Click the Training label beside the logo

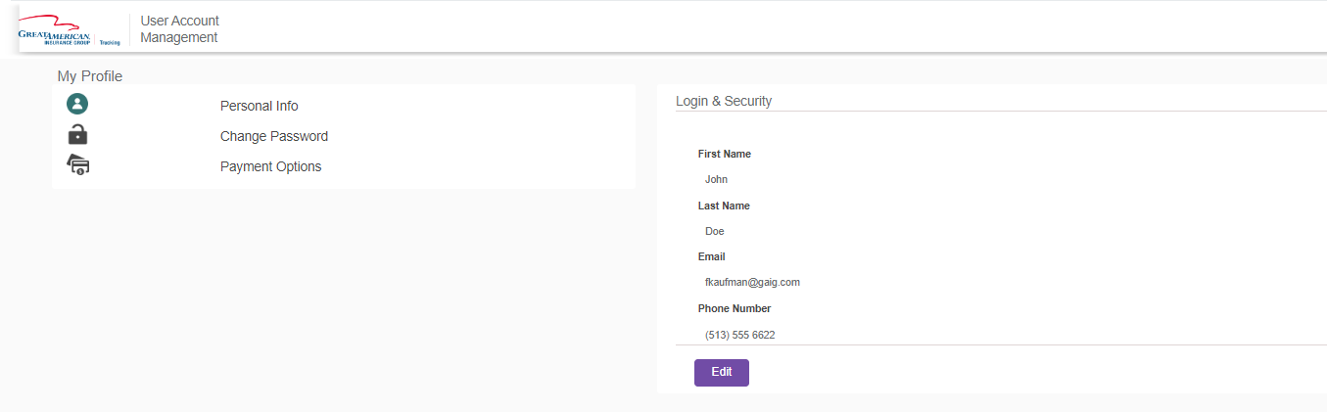pyautogui.click(x=110, y=43)
